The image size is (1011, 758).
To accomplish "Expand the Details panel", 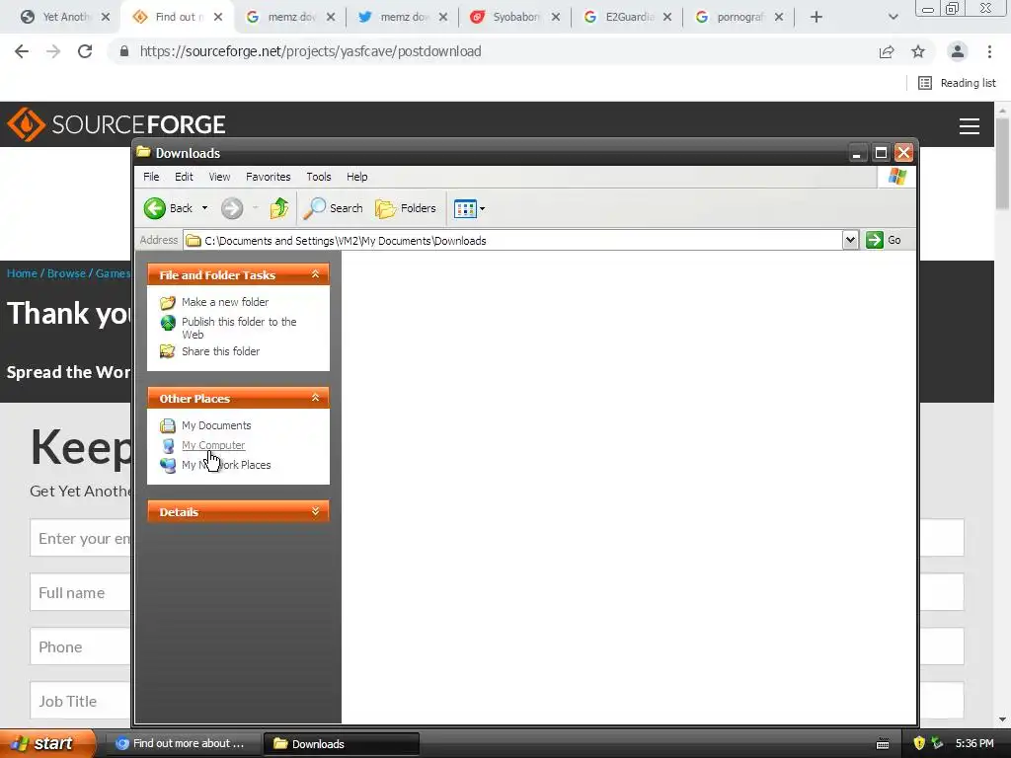I will [x=315, y=511].
